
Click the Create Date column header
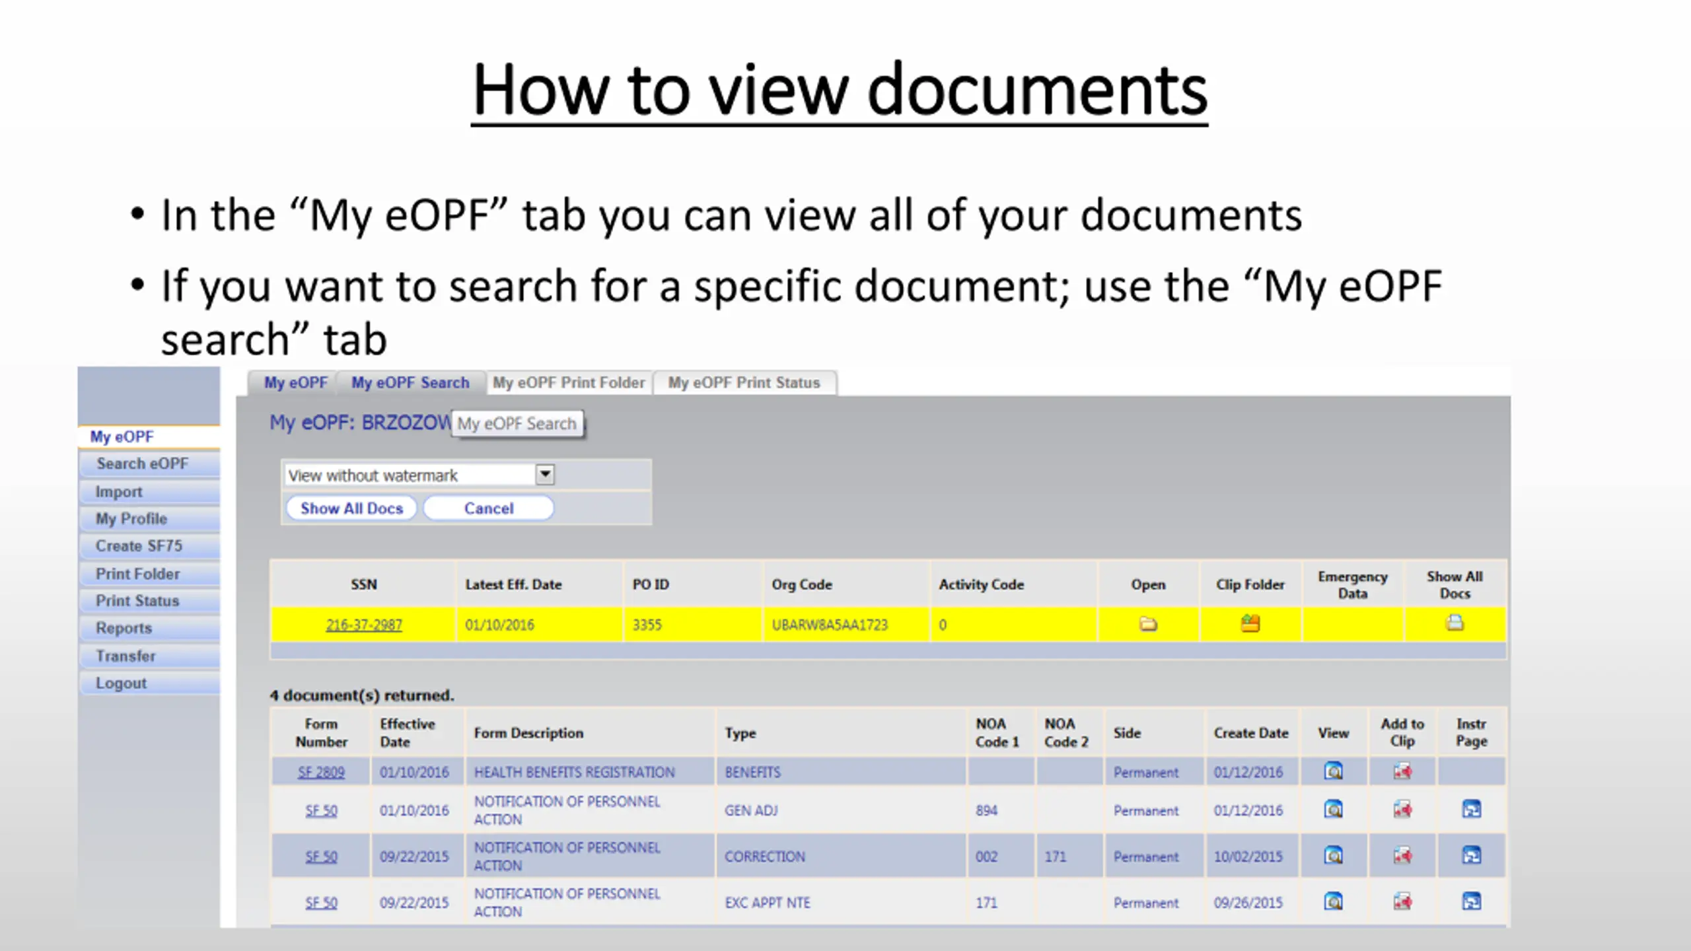click(1251, 733)
